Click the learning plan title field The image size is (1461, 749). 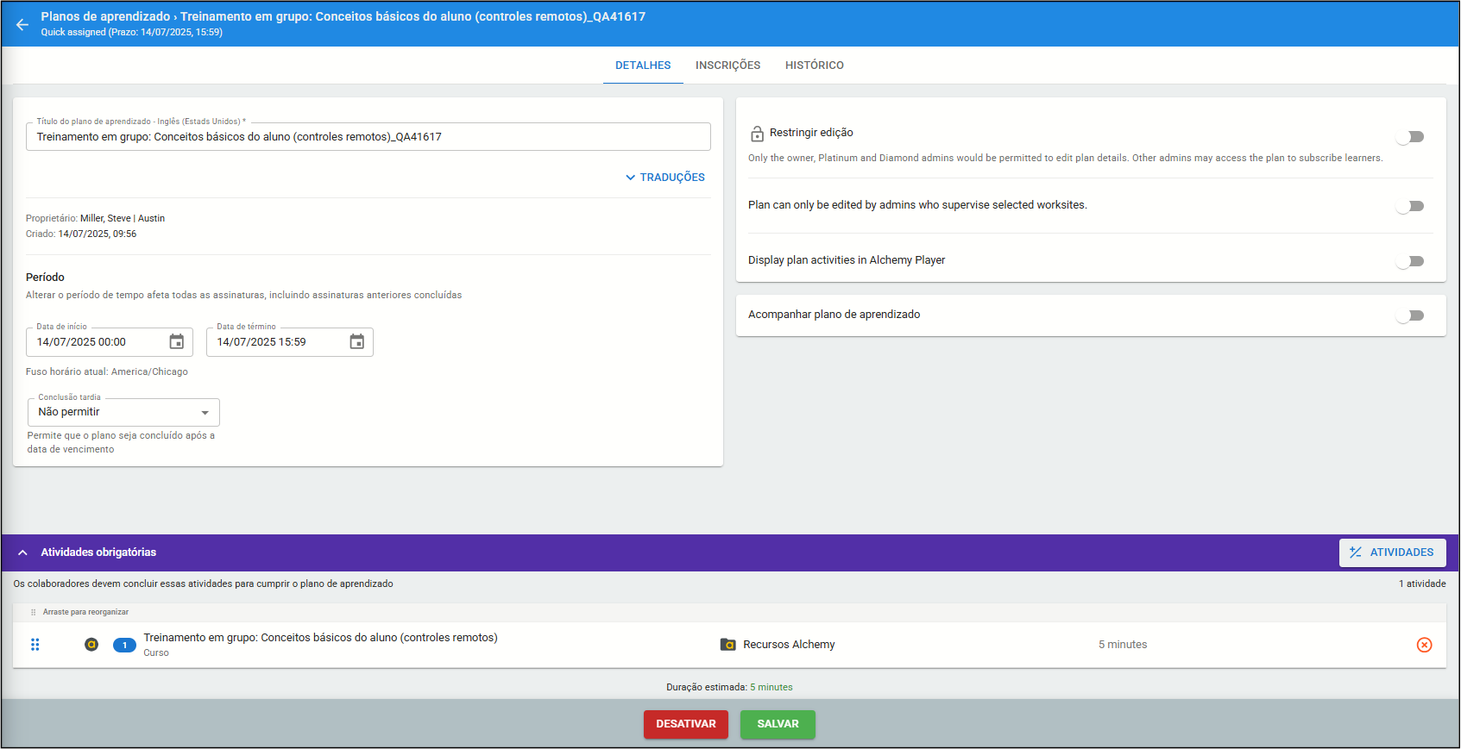[368, 137]
